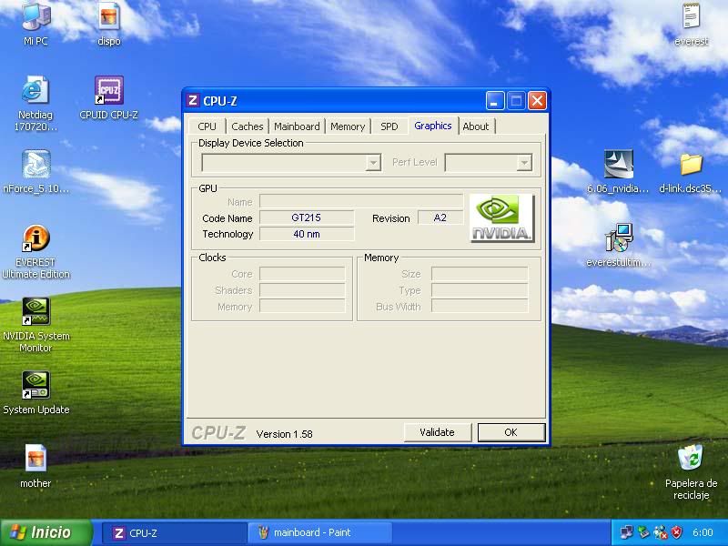Viewport: 728px width, 546px height.
Task: Click the Technology 40 nm field
Action: [307, 234]
